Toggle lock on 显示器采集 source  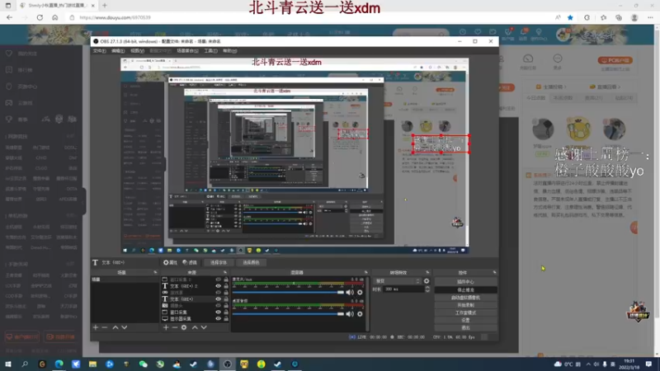point(226,318)
